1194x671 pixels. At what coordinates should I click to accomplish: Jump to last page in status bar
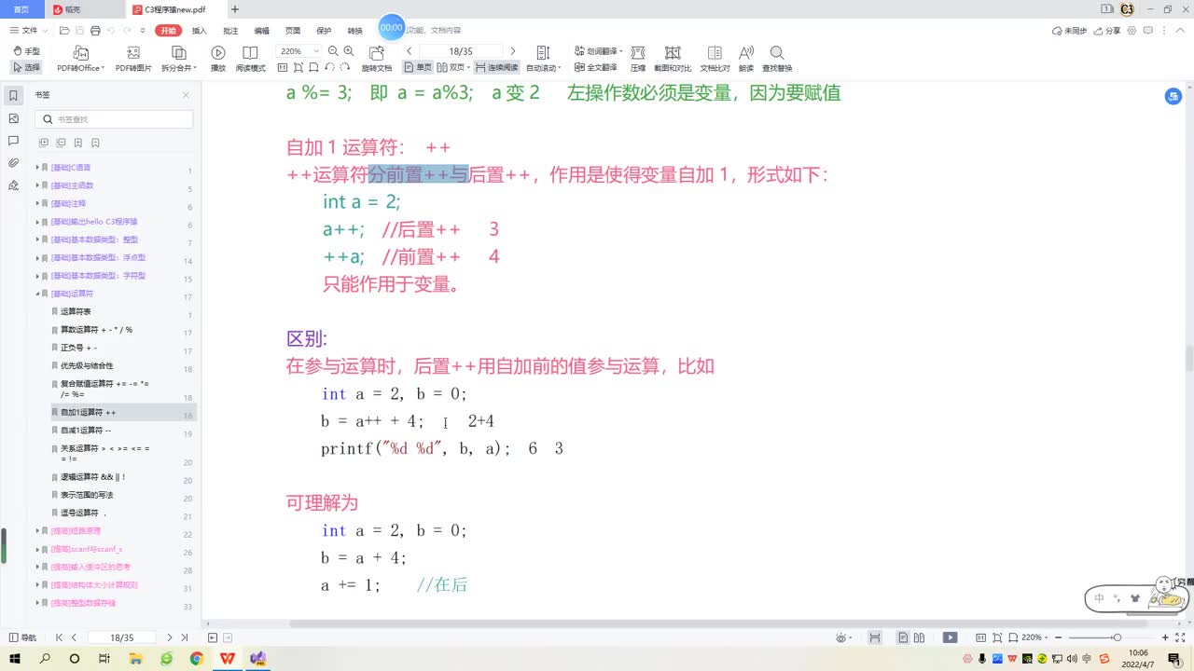184,637
